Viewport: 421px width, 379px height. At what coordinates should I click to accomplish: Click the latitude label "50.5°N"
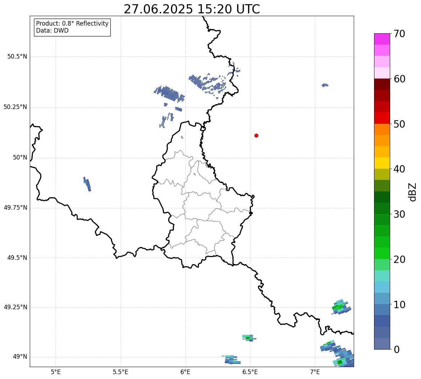(x=17, y=56)
